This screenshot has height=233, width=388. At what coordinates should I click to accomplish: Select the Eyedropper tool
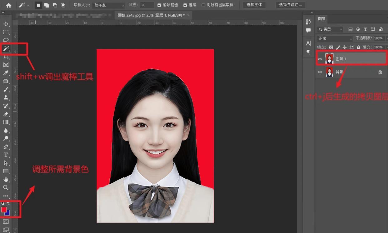point(6,73)
